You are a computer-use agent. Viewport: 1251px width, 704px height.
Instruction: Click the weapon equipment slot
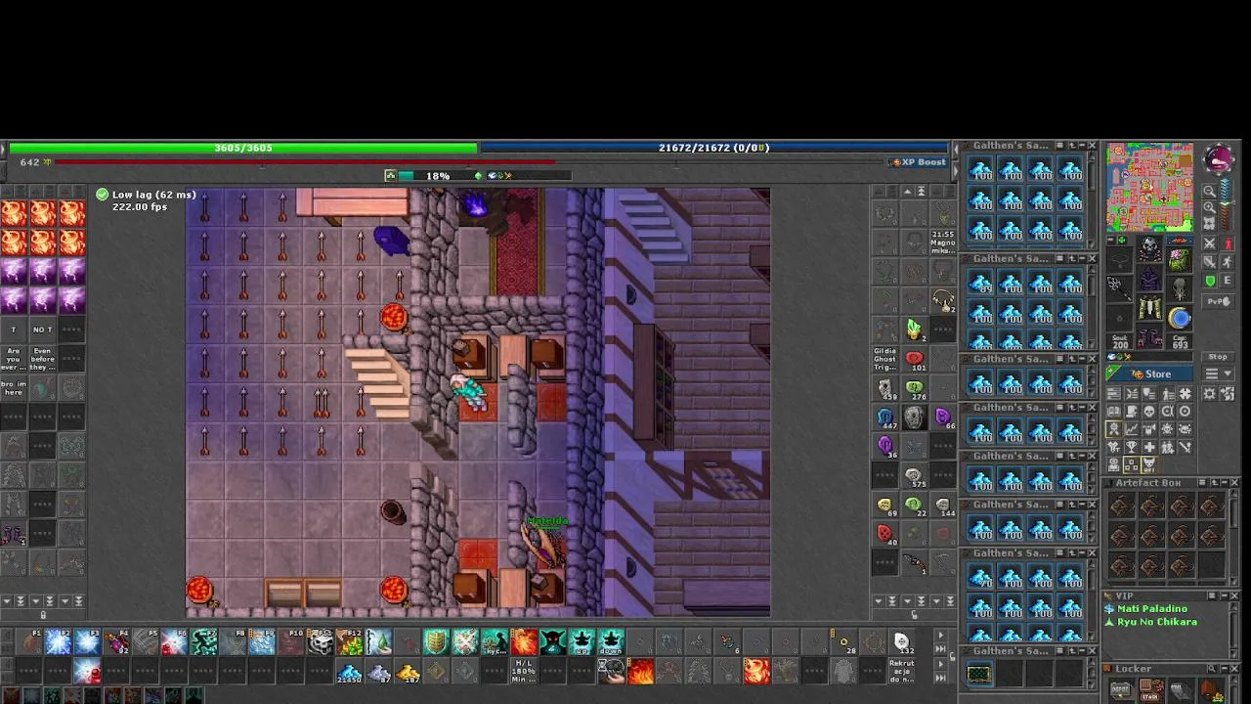coord(1120,288)
